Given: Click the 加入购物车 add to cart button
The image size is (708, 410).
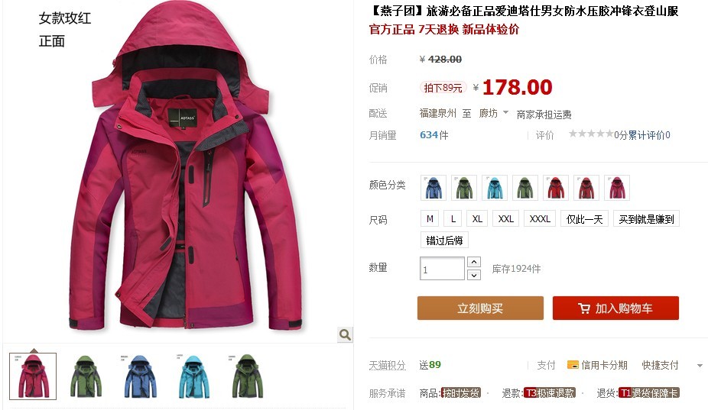Looking at the screenshot, I should [x=616, y=308].
